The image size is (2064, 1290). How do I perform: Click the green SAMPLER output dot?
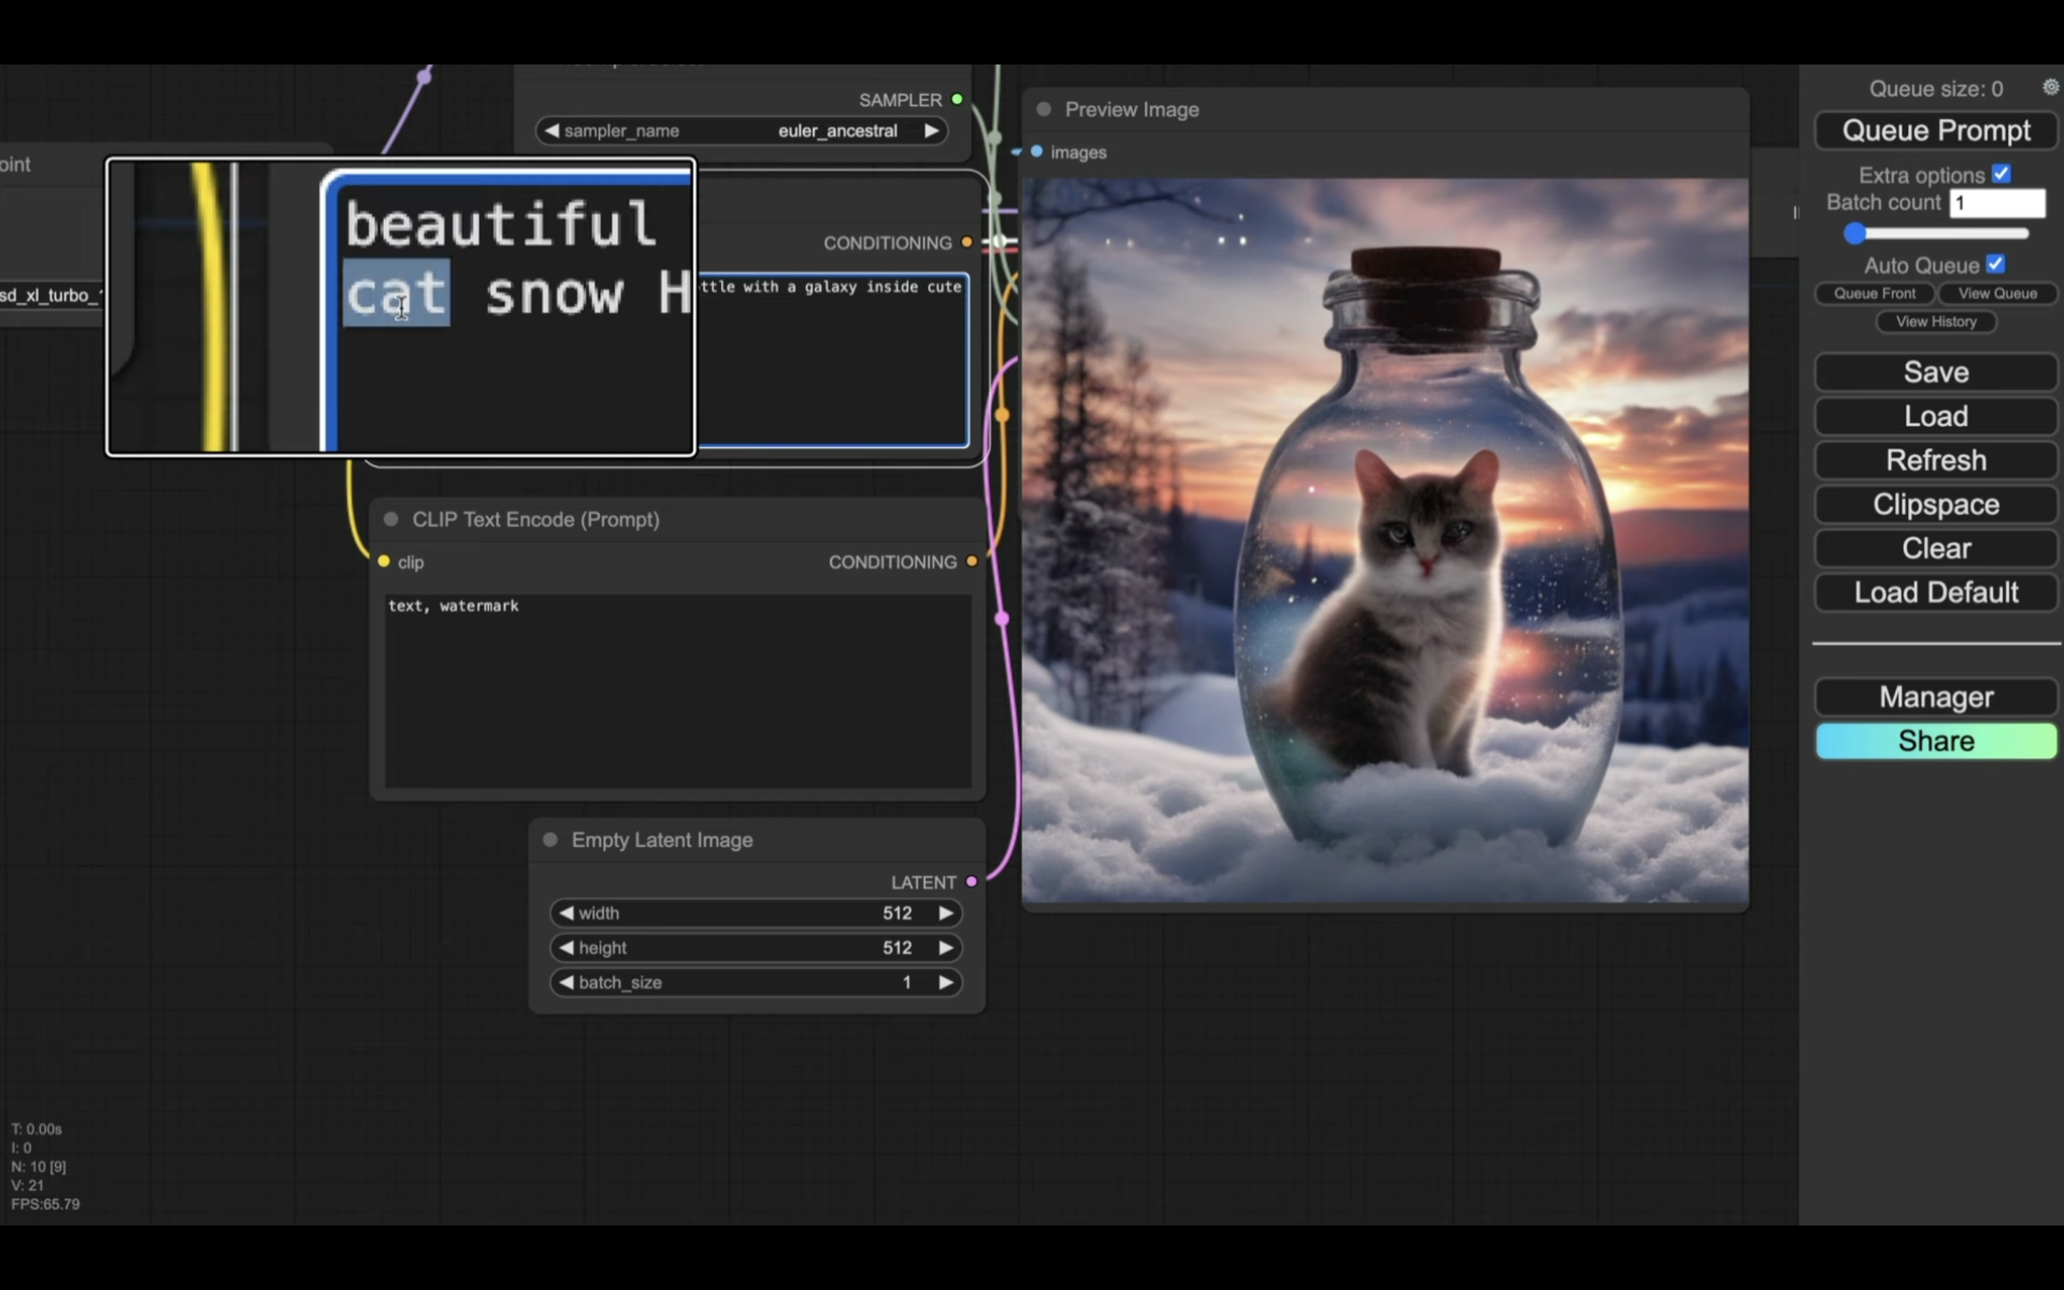957,100
